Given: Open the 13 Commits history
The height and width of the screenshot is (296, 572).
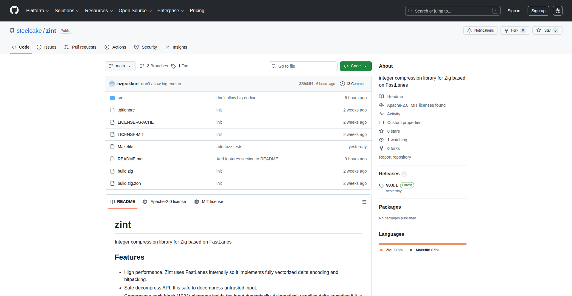Looking at the screenshot, I should pos(353,84).
